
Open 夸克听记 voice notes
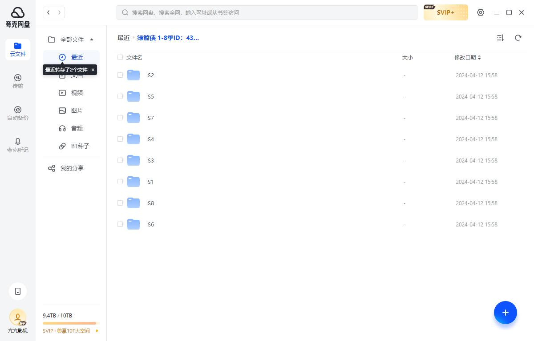(x=18, y=145)
